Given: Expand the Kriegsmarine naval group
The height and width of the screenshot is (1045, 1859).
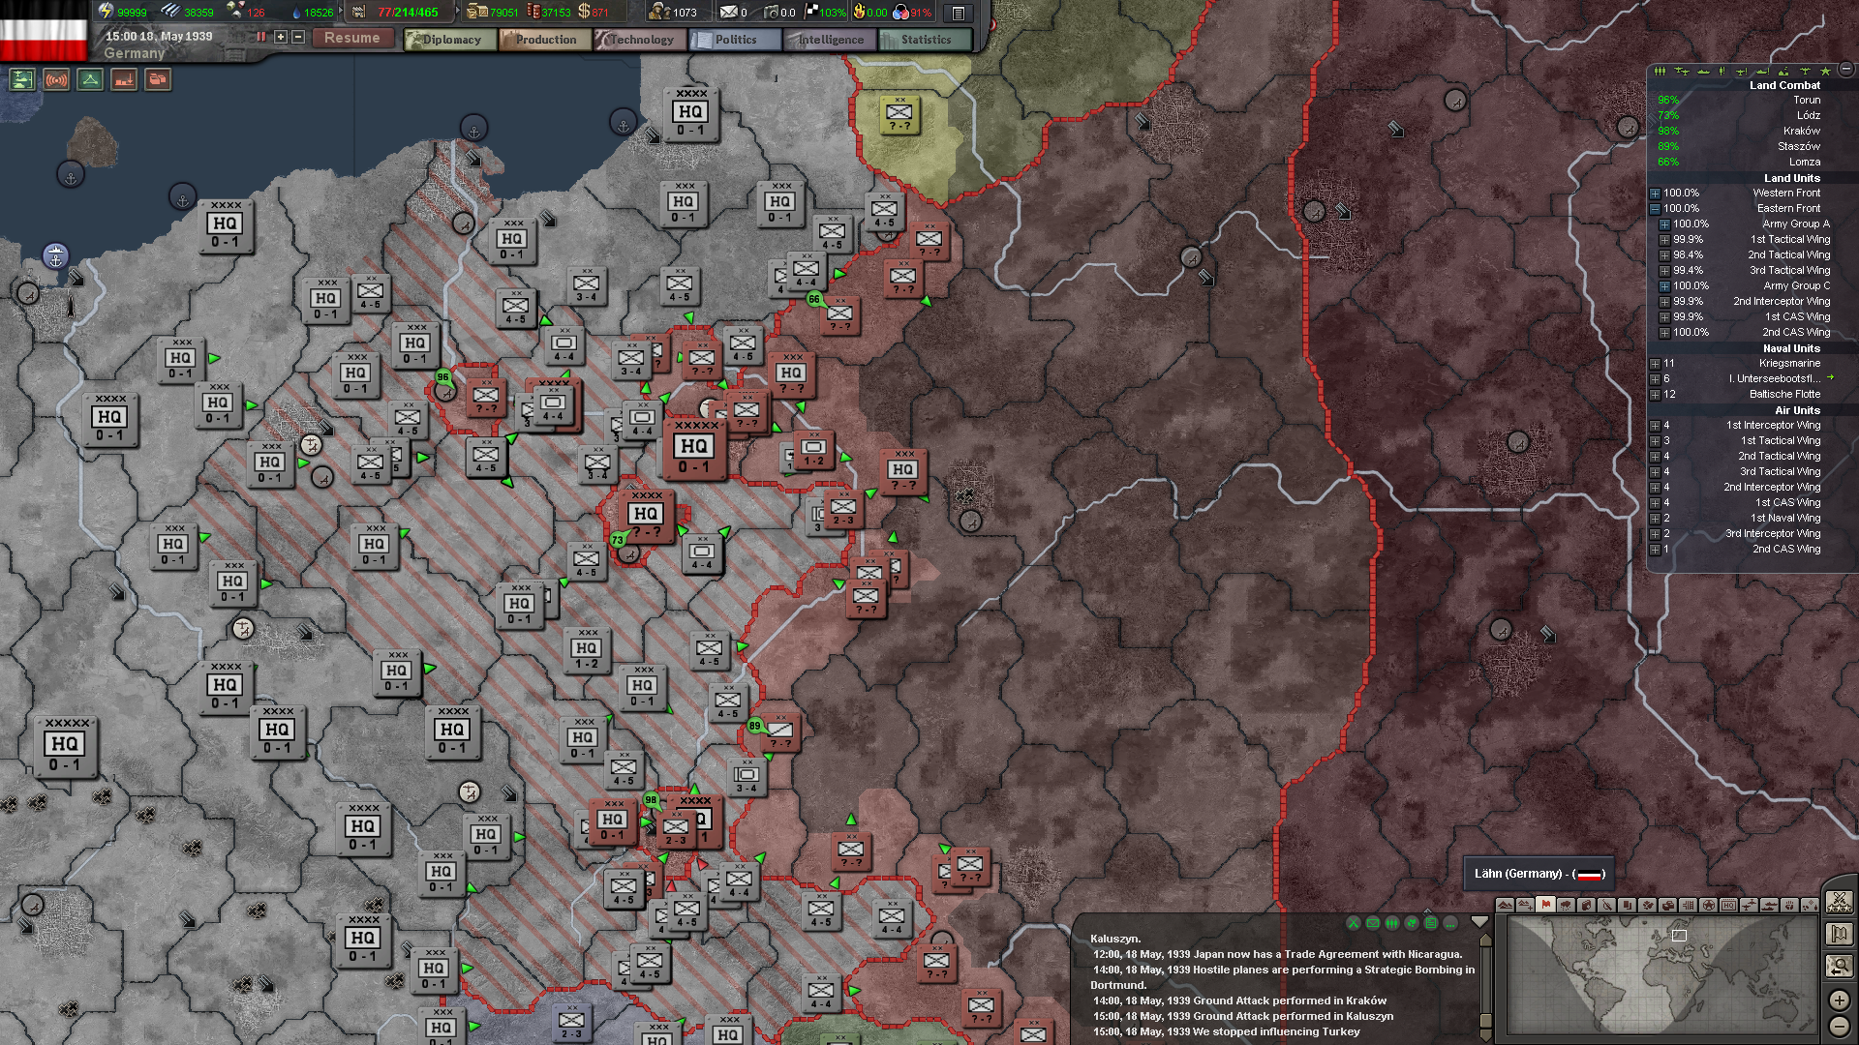Looking at the screenshot, I should [1655, 364].
